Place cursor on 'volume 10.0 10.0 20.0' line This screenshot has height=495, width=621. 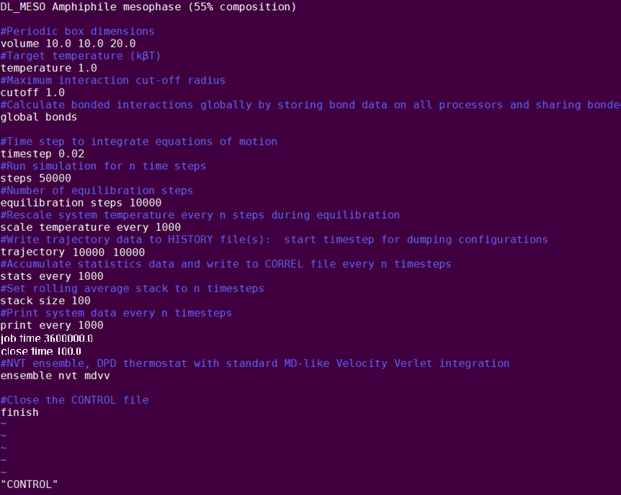(x=68, y=44)
